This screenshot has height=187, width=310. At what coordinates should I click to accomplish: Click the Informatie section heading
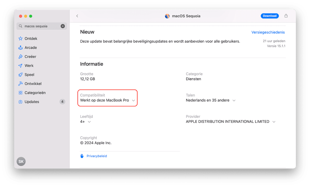(92, 64)
